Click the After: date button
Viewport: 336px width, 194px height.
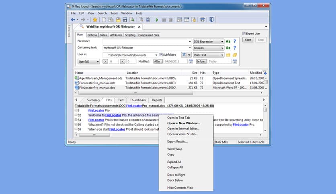click(158, 62)
